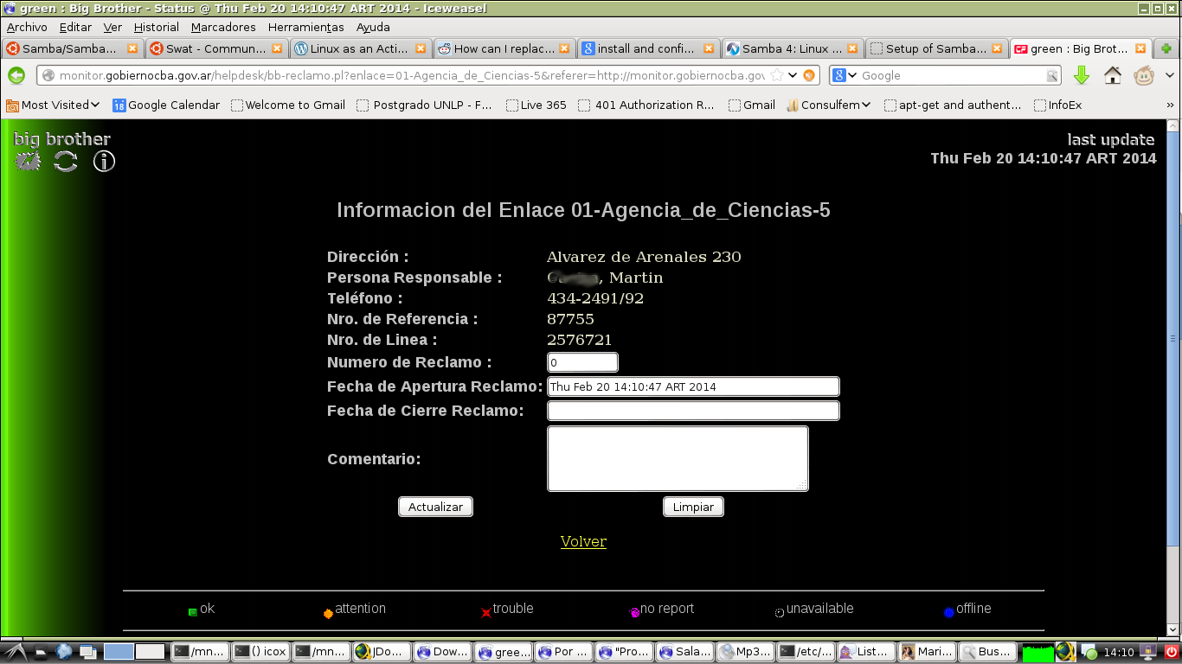Viewport: 1182px width, 664px height.
Task: Close the Swat - Commun tab
Action: pyautogui.click(x=277, y=48)
